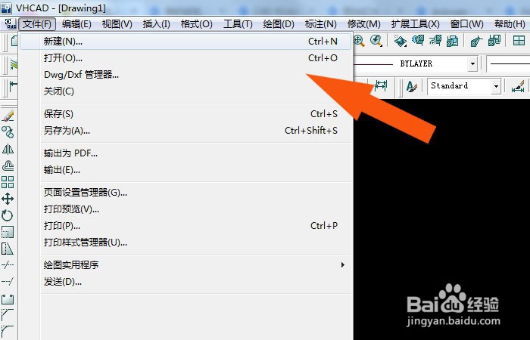Expand the 绘图实用程序 submenu arrow

point(343,264)
